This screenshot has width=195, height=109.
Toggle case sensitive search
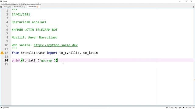pos(187,108)
